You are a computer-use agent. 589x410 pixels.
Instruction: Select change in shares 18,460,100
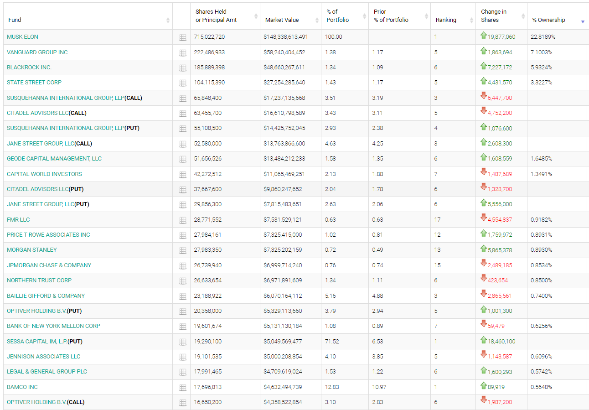[501, 342]
